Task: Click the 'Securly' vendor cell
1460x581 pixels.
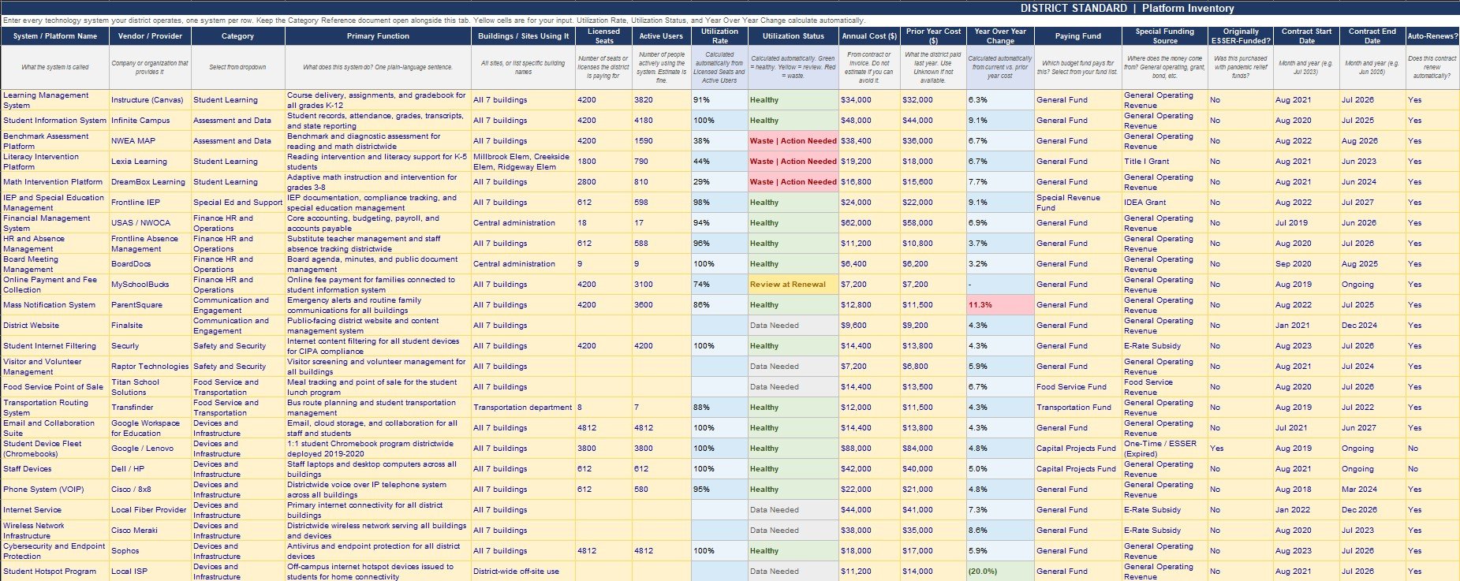Action: pyautogui.click(x=150, y=346)
